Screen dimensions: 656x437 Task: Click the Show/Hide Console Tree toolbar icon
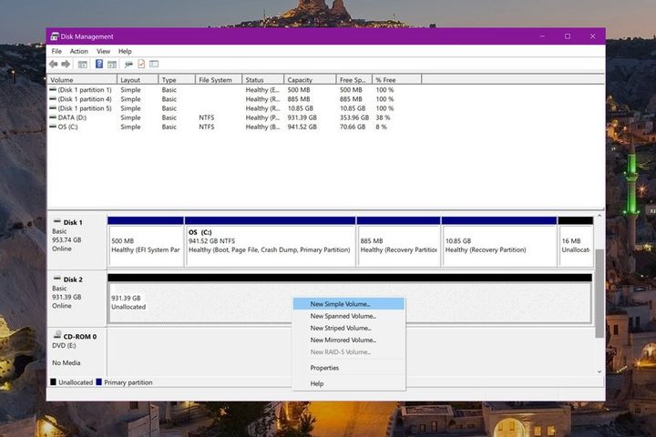[x=83, y=65]
